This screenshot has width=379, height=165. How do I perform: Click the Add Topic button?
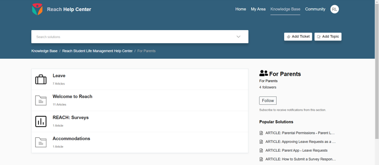pyautogui.click(x=328, y=37)
